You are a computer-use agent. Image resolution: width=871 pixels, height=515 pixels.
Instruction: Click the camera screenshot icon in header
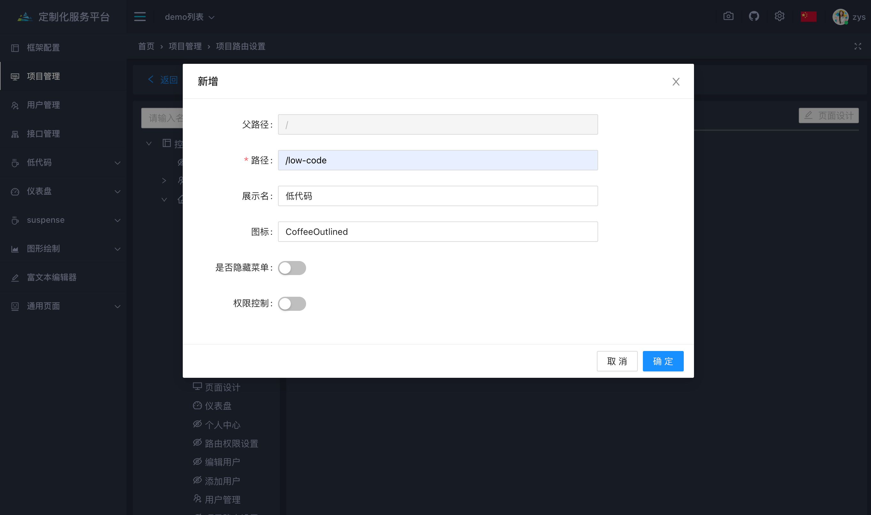(728, 16)
